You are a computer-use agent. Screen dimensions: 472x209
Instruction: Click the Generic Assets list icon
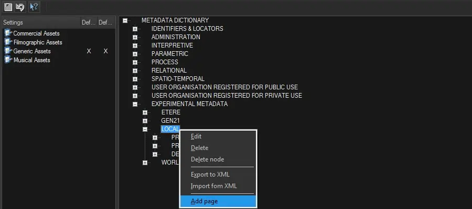coord(8,51)
